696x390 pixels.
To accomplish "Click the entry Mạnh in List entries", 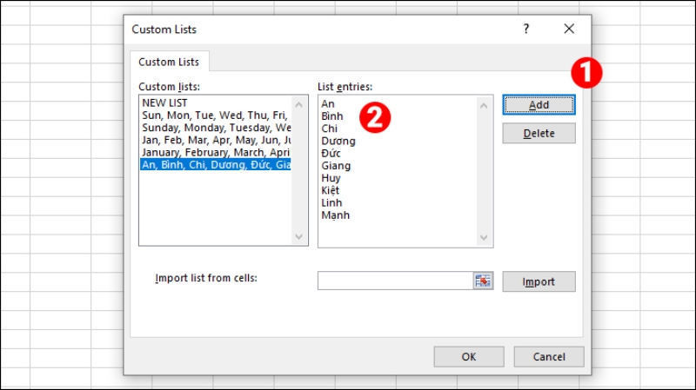I will pyautogui.click(x=336, y=215).
